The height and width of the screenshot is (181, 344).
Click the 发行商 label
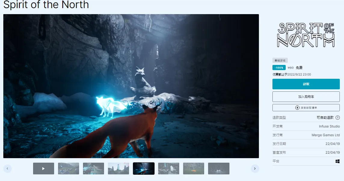coord(278,135)
